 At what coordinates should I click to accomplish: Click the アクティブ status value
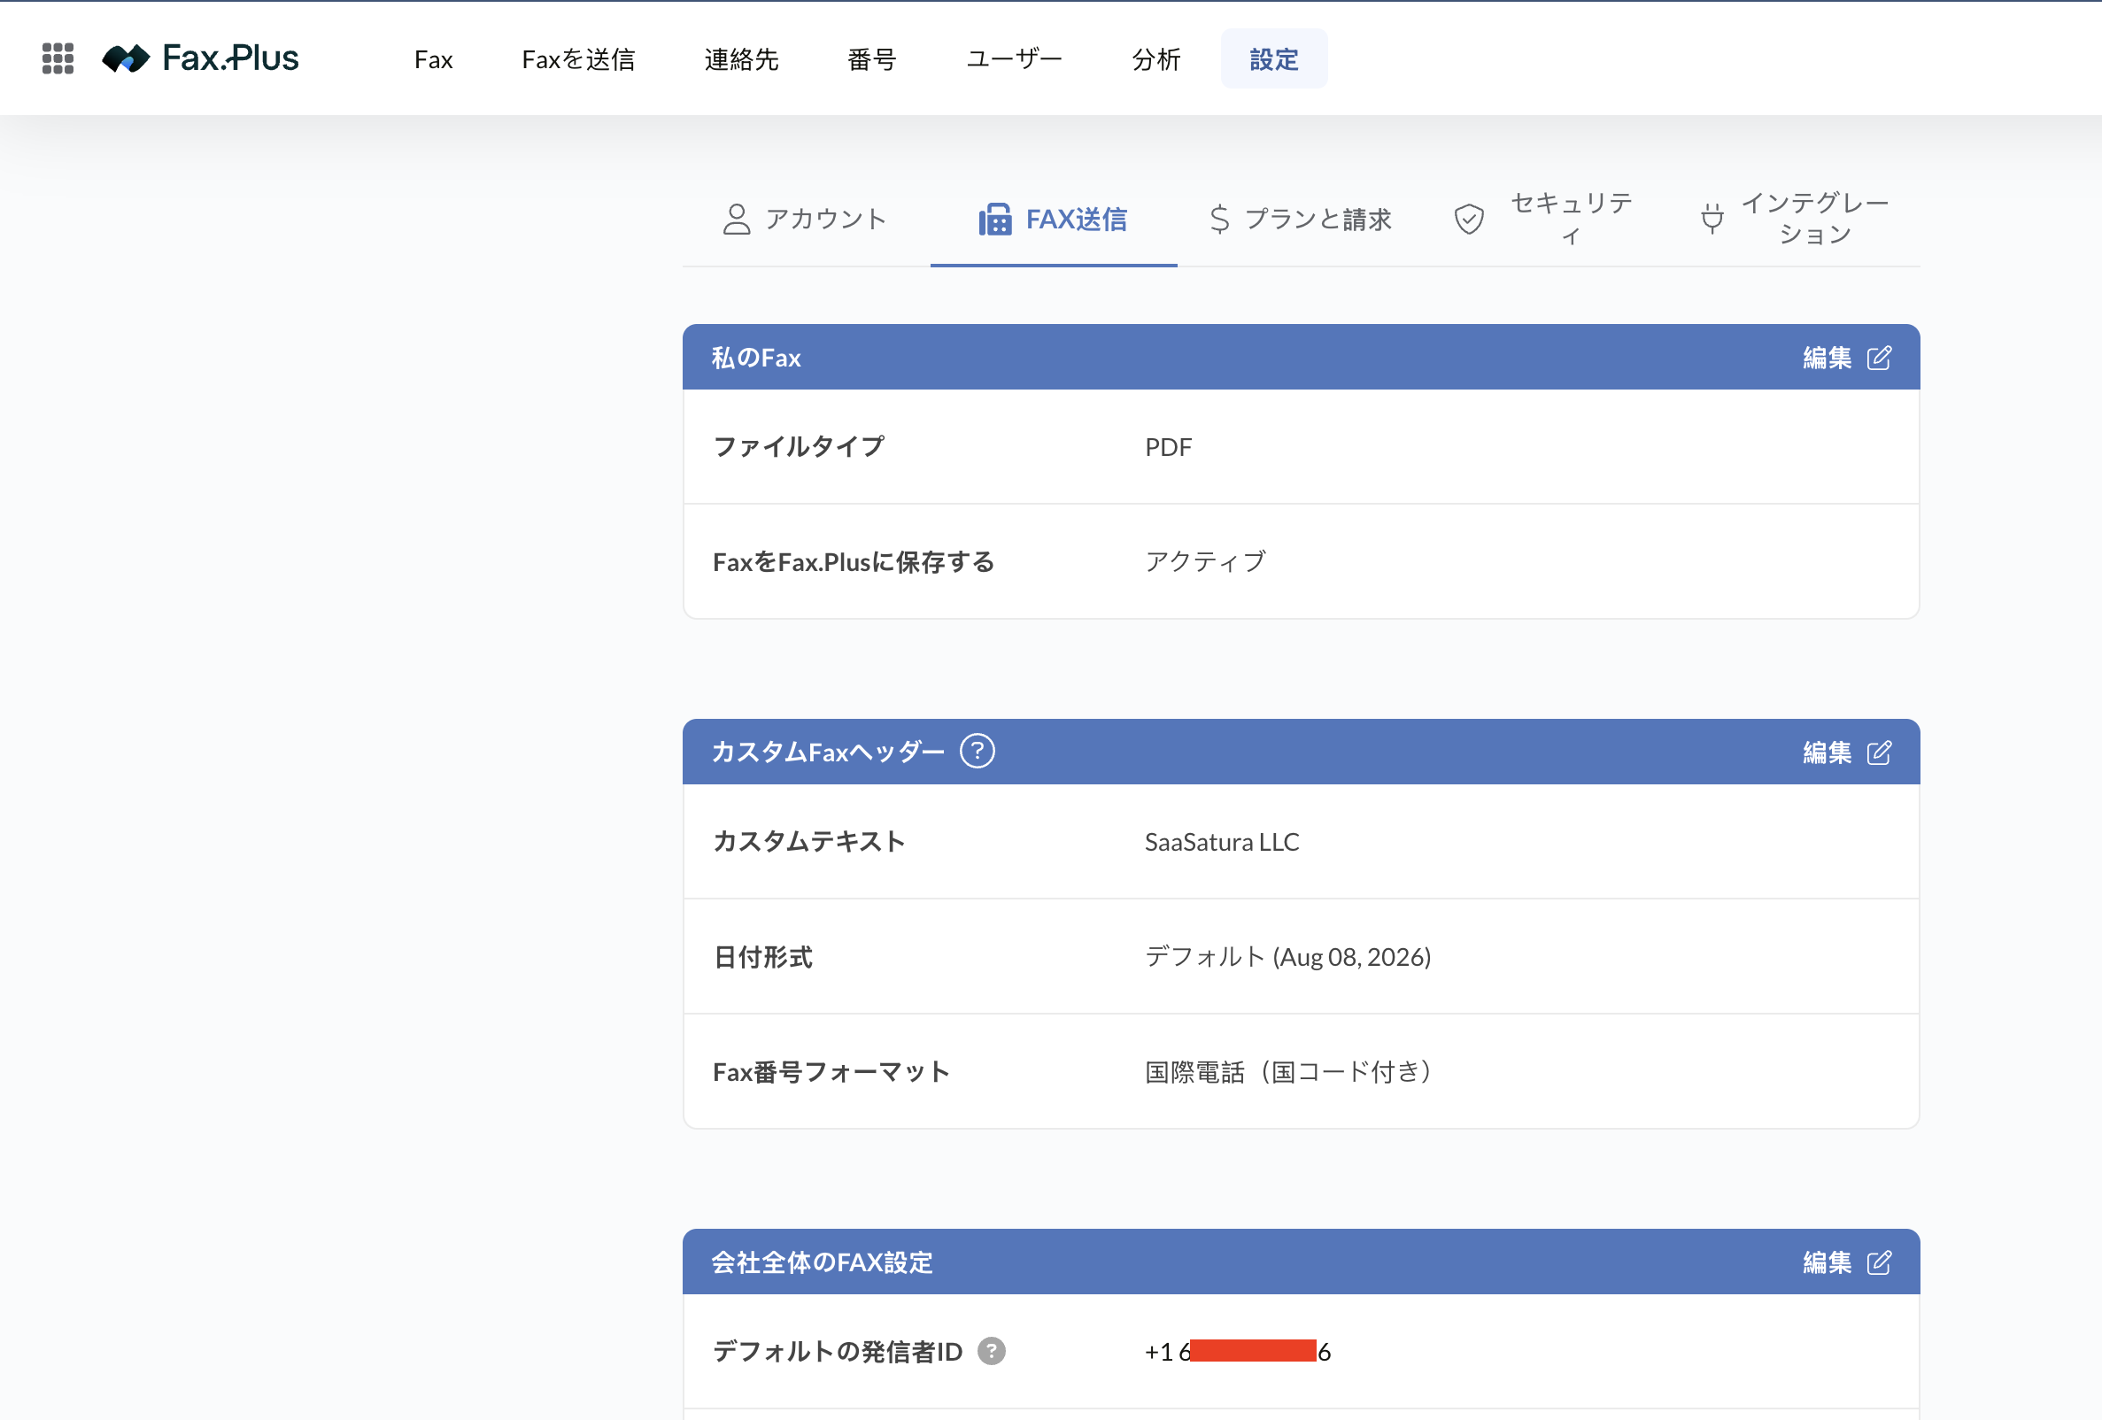[x=1205, y=561]
